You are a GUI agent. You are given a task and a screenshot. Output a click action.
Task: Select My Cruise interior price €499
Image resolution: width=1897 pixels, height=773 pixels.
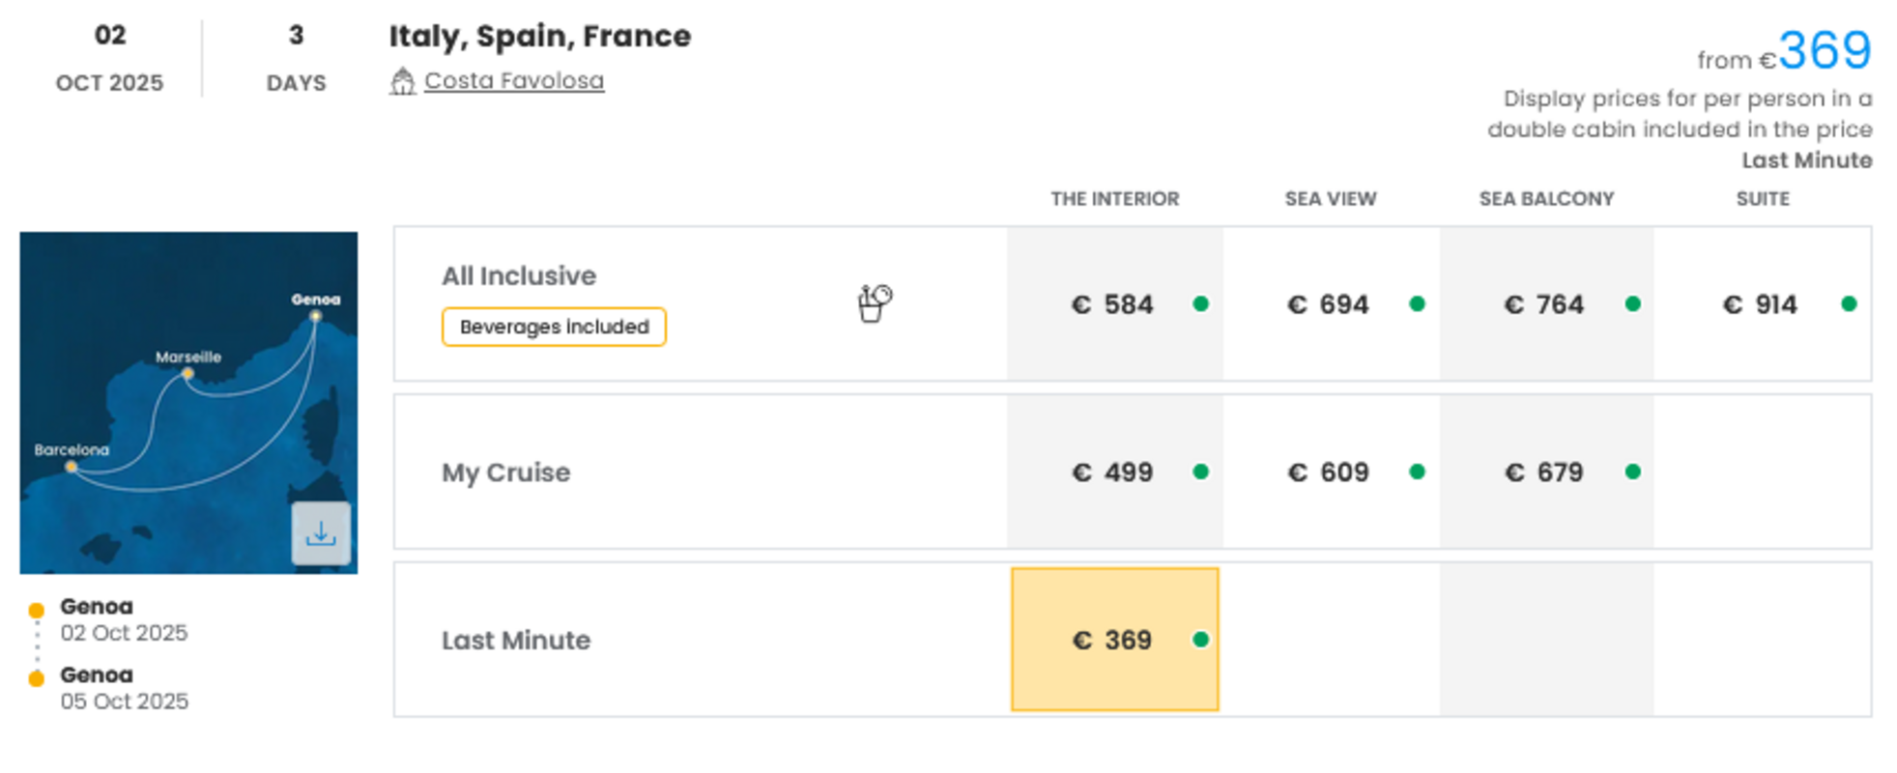(1114, 472)
